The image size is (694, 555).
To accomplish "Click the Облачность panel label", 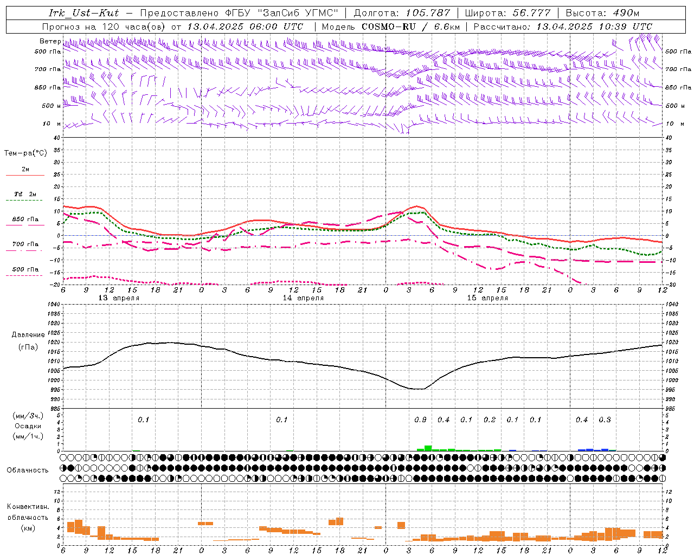I will coord(28,470).
